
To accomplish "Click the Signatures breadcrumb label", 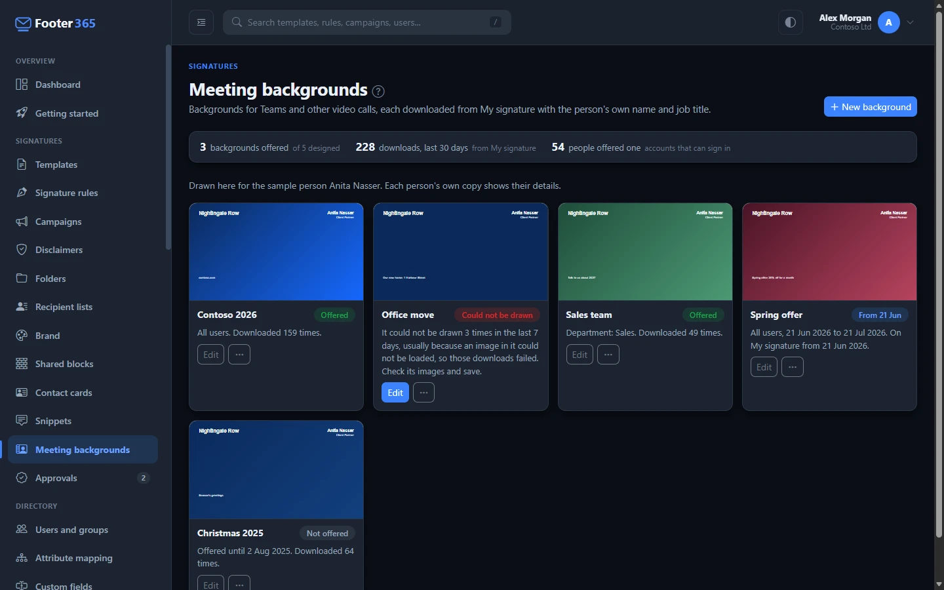I will [213, 66].
